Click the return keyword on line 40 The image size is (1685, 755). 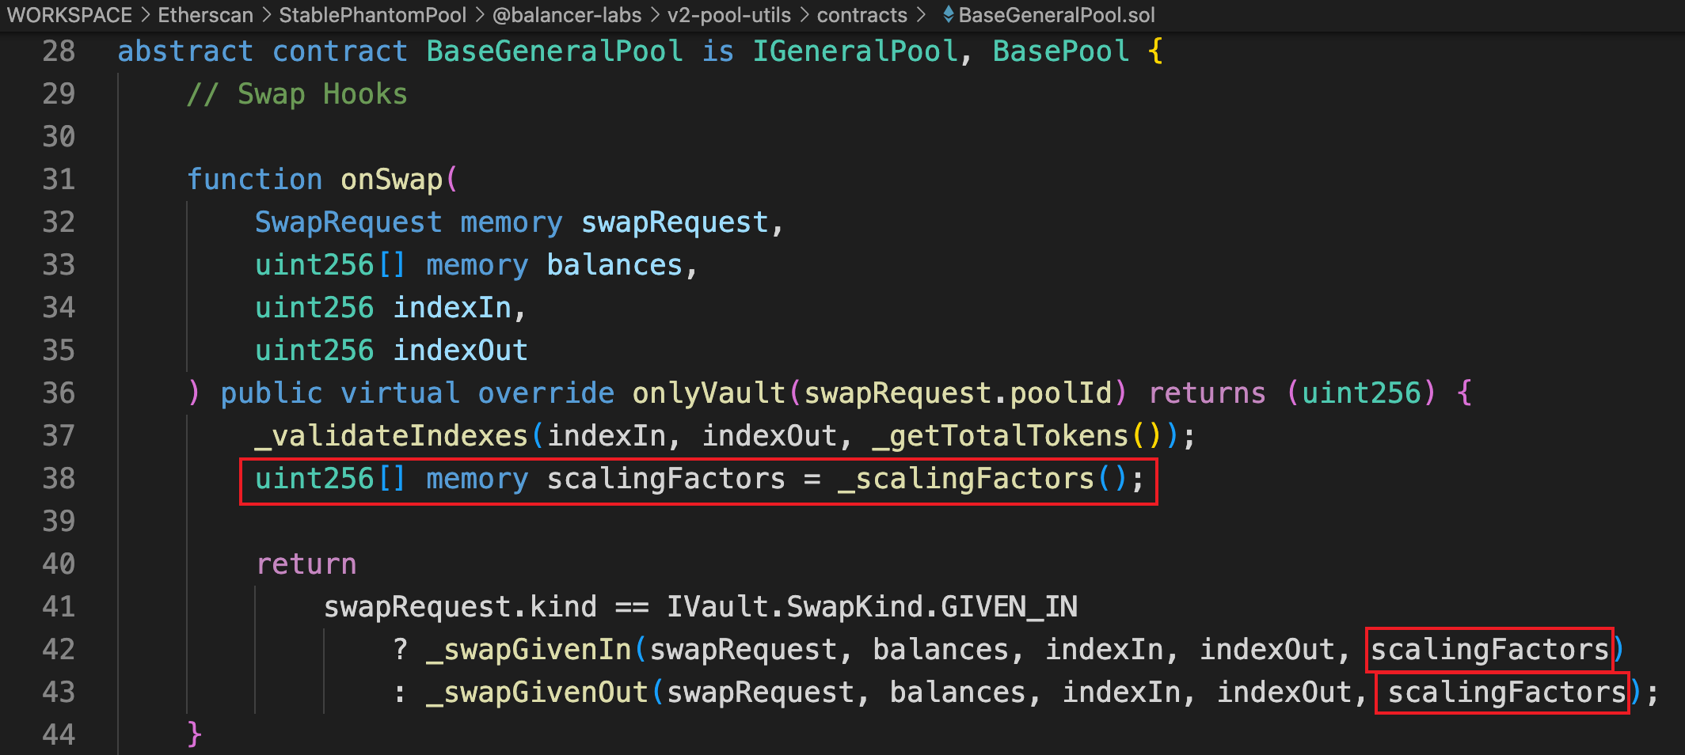click(306, 564)
